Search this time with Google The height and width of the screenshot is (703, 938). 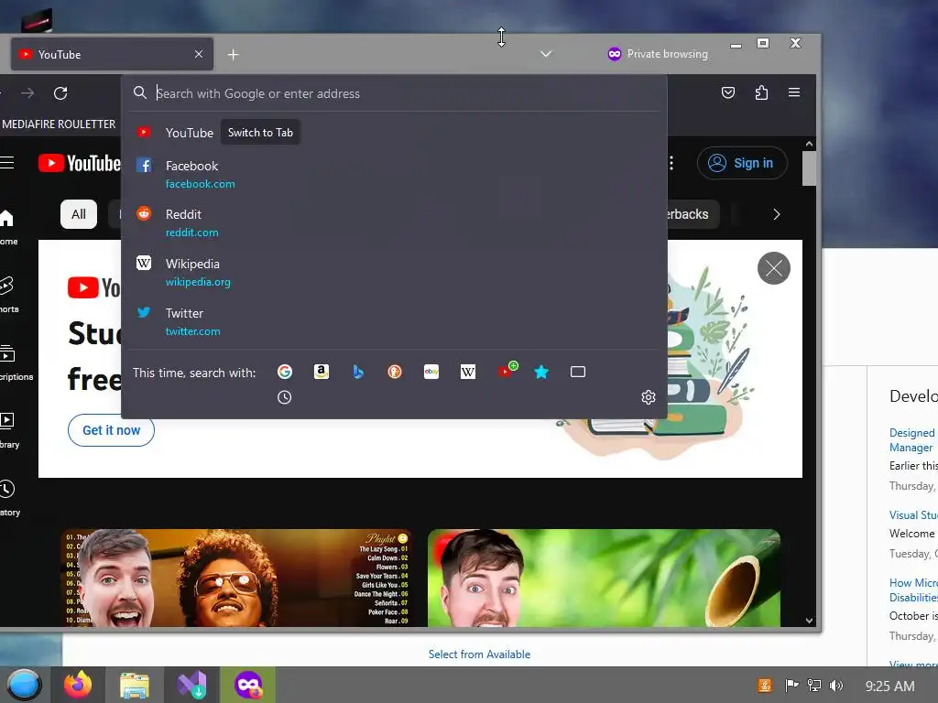[x=285, y=372]
